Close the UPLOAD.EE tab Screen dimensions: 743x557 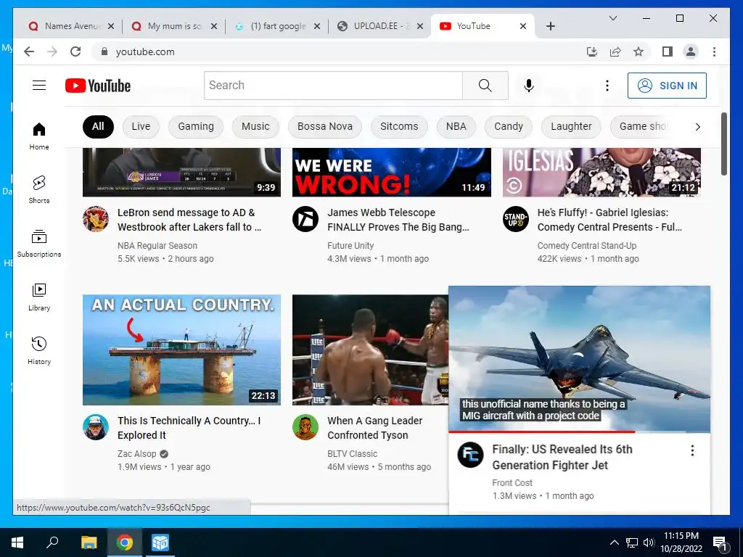pyautogui.click(x=420, y=26)
